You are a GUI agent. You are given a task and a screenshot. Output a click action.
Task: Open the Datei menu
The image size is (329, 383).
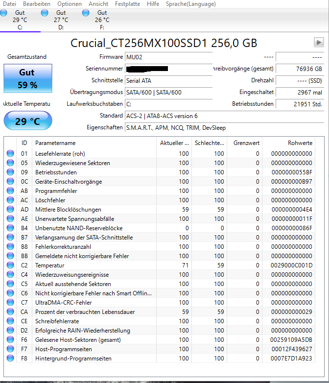(x=9, y=4)
